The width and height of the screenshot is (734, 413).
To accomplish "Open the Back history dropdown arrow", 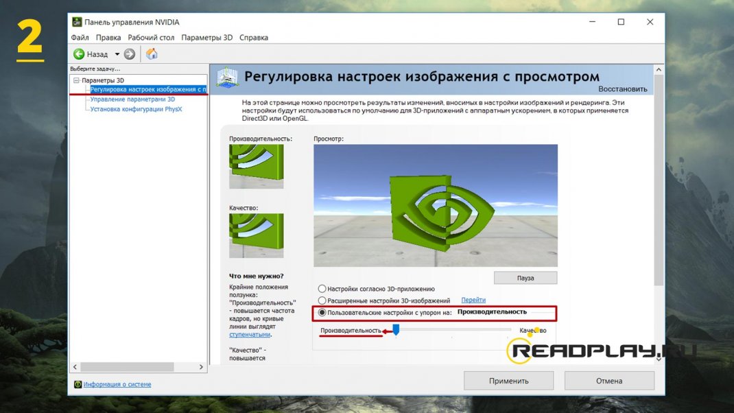I will tap(117, 54).
